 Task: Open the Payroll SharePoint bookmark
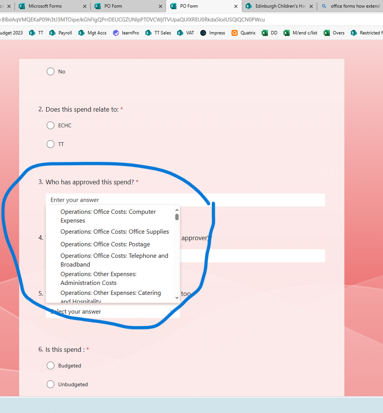click(x=64, y=33)
